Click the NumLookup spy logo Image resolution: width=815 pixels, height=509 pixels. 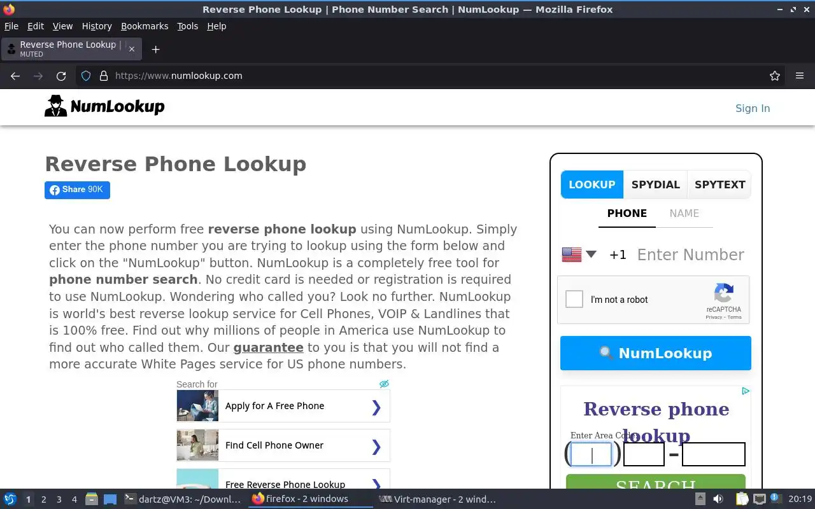tap(104, 106)
